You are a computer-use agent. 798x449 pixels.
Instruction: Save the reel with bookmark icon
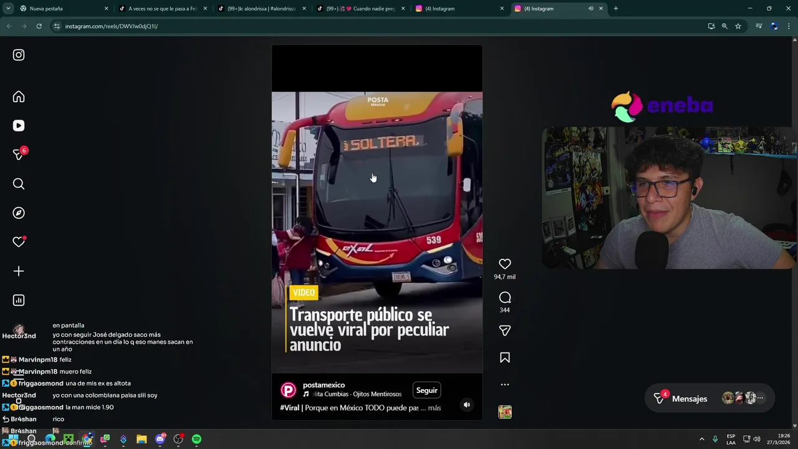[x=505, y=358]
